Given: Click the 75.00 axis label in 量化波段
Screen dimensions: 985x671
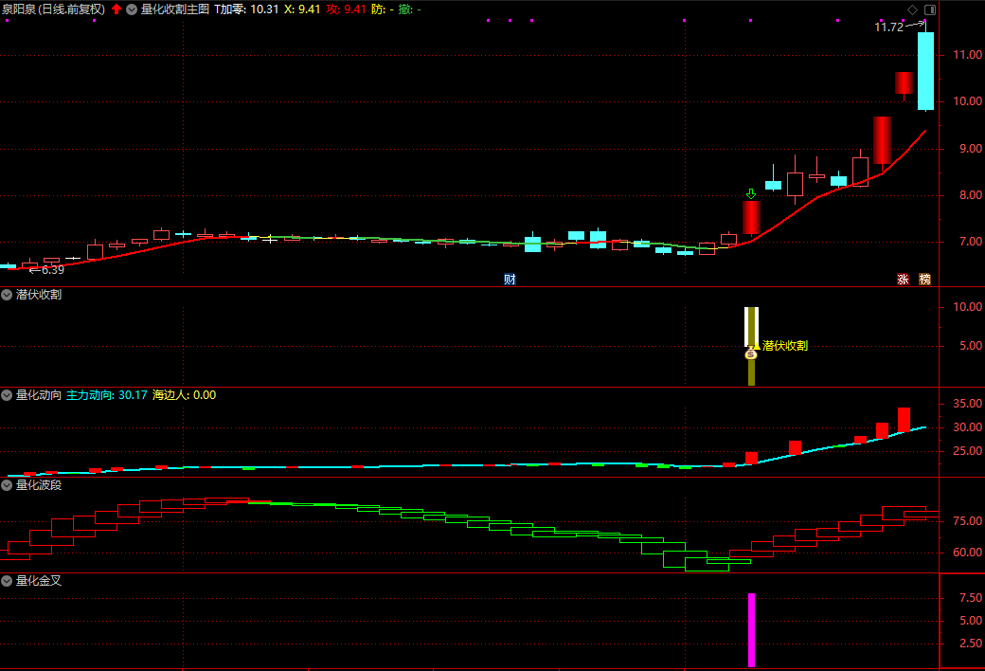Looking at the screenshot, I should point(967,520).
